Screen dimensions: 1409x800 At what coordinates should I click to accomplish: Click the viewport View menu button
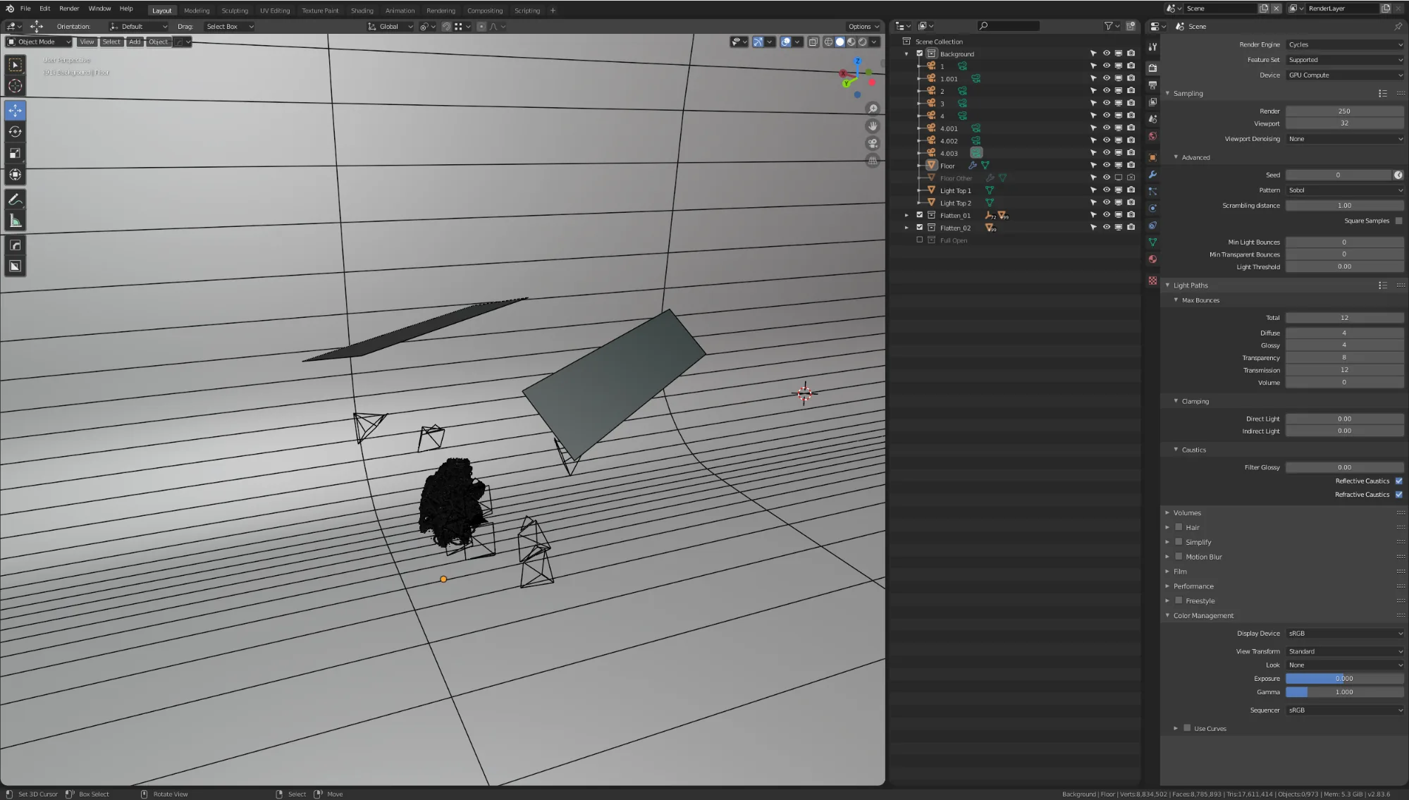click(87, 42)
